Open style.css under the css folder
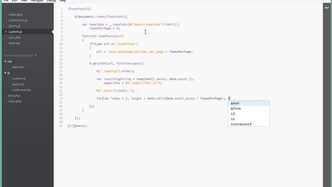This screenshot has width=332, height=187. coord(18,67)
